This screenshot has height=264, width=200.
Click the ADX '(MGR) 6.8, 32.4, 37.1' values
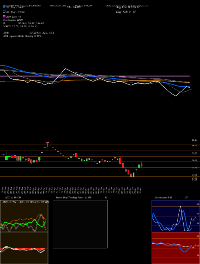[42, 33]
